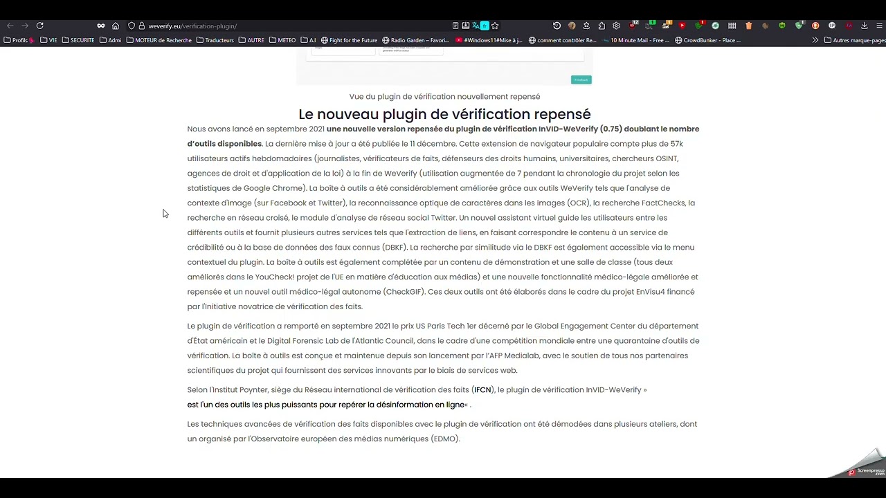Image resolution: width=886 pixels, height=498 pixels.
Task: Click the bookmarks star-tray toolbar icon
Action: (586, 26)
